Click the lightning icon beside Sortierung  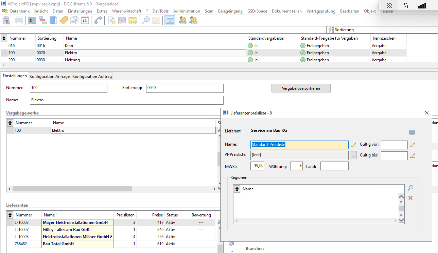tap(331, 30)
